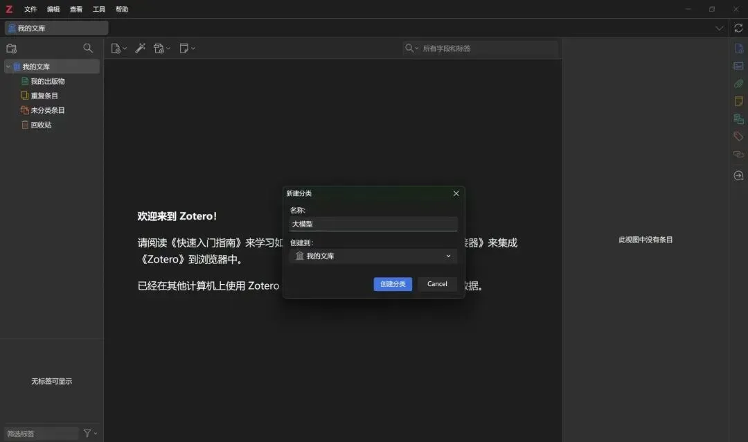The image size is (748, 442).
Task: Open the 查看 menu
Action: click(x=76, y=9)
